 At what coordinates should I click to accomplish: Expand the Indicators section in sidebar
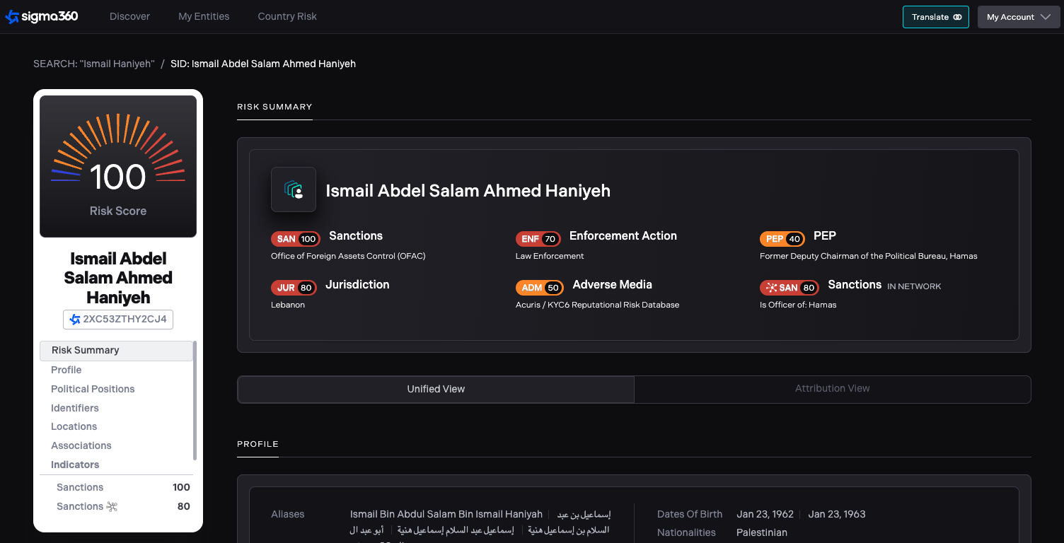[x=75, y=465]
